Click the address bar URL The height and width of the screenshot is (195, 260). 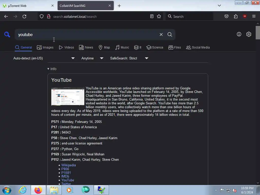pyautogui.click(x=75, y=17)
